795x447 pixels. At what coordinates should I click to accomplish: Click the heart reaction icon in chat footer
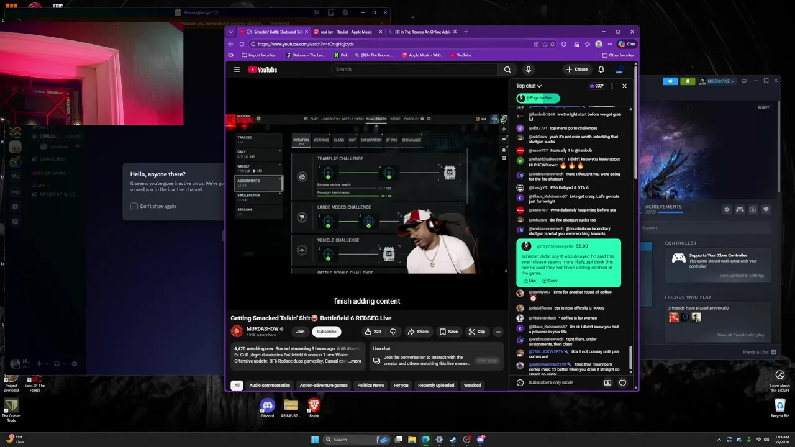[x=622, y=383]
